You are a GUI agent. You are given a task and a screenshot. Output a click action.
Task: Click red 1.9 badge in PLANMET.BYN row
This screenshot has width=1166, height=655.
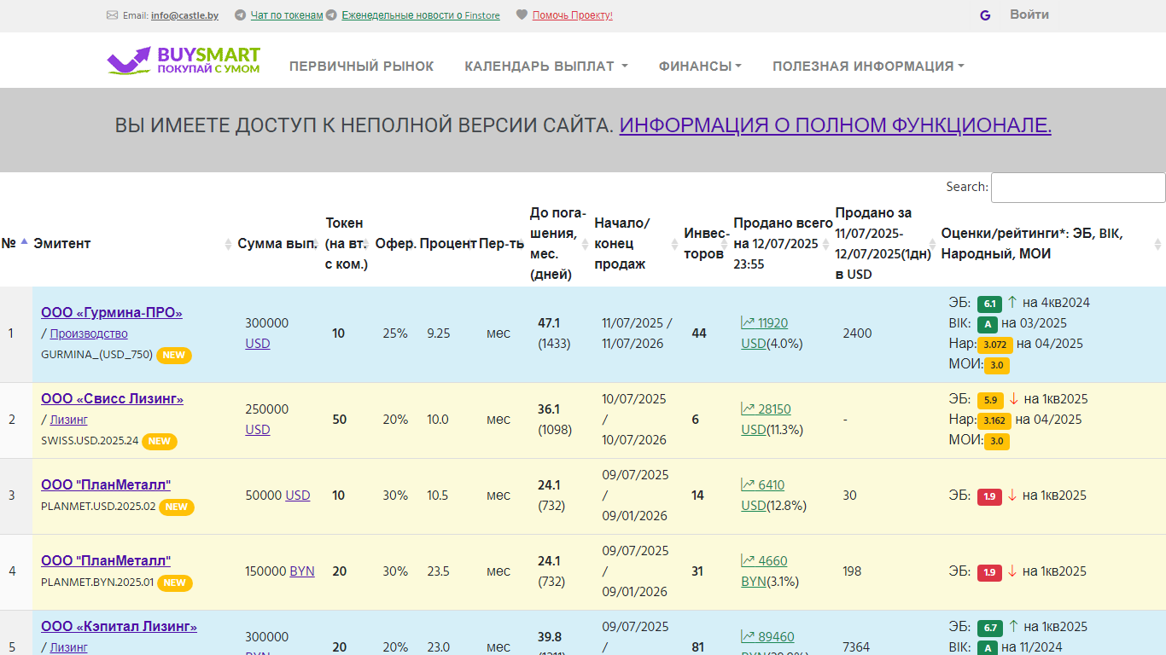(989, 571)
